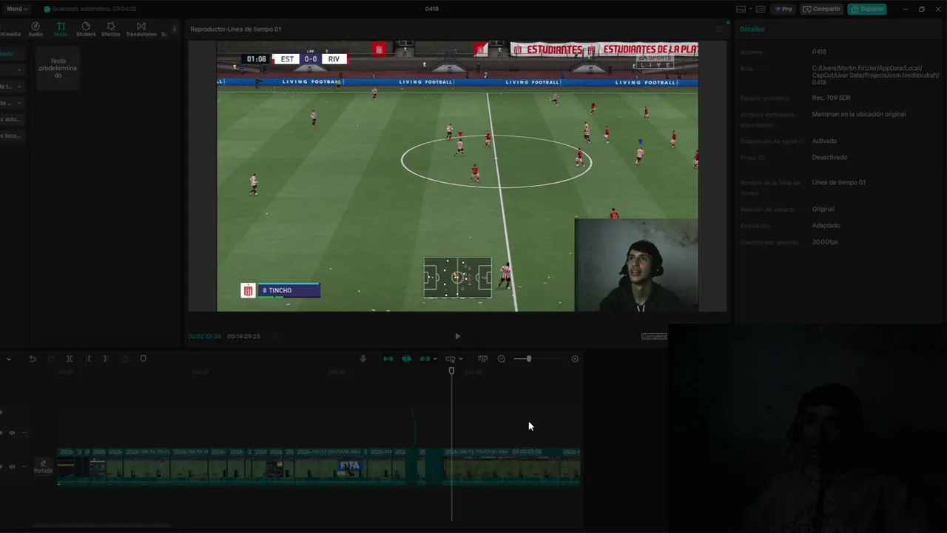Click Rec. 709 SDR value
This screenshot has width=947, height=533.
(x=831, y=98)
